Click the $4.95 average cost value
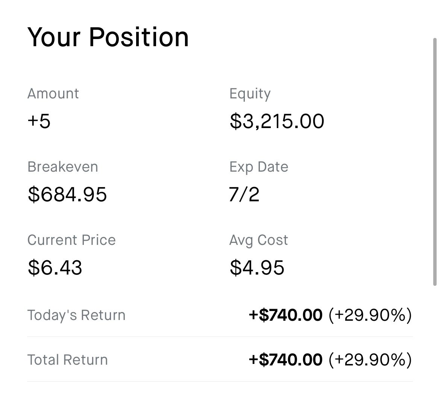This screenshot has height=415, width=440. 257,268
